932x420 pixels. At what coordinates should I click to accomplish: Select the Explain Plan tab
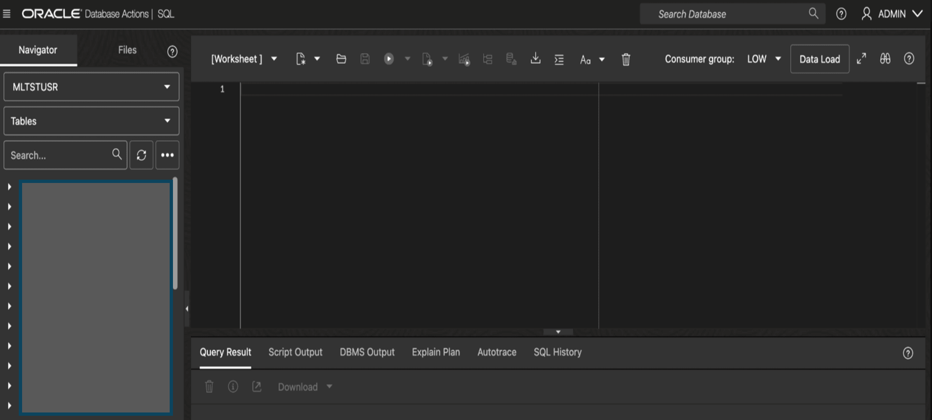[436, 352]
